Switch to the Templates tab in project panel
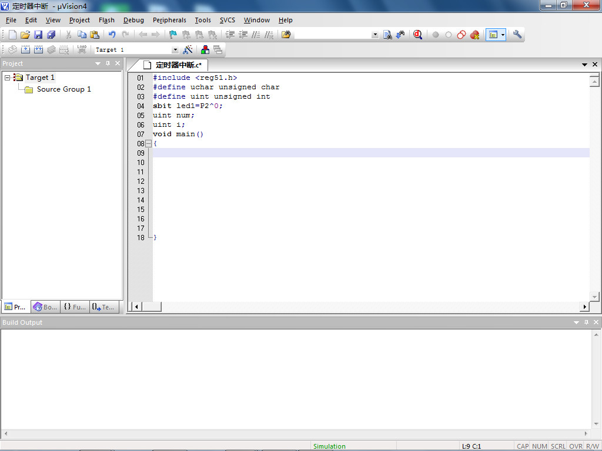The width and height of the screenshot is (602, 451). 104,307
